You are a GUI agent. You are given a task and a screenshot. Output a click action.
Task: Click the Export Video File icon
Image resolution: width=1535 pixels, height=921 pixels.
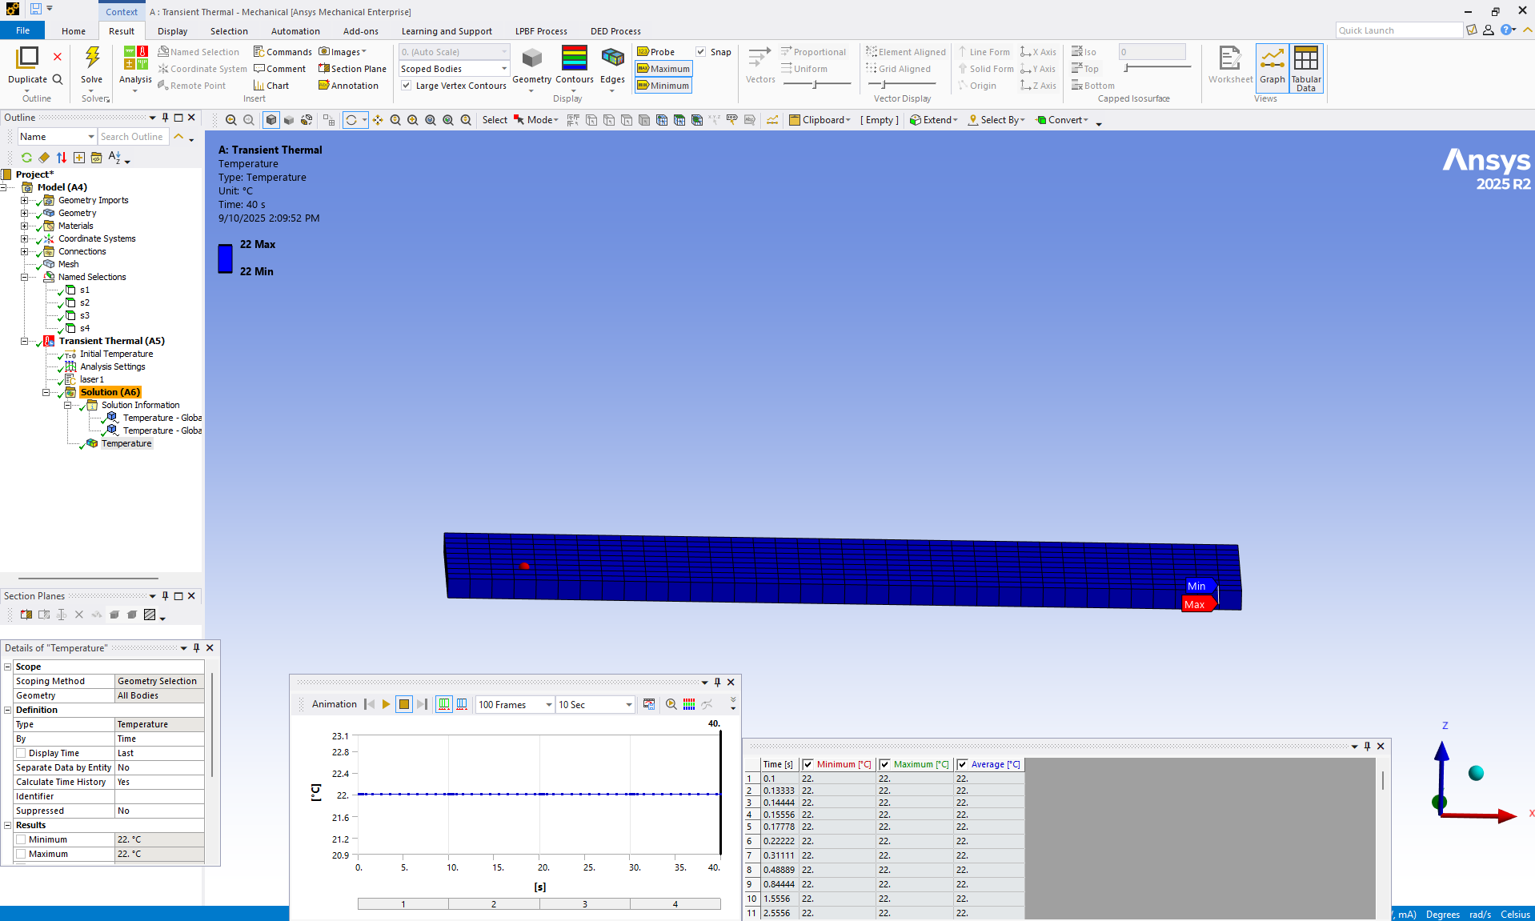[649, 704]
